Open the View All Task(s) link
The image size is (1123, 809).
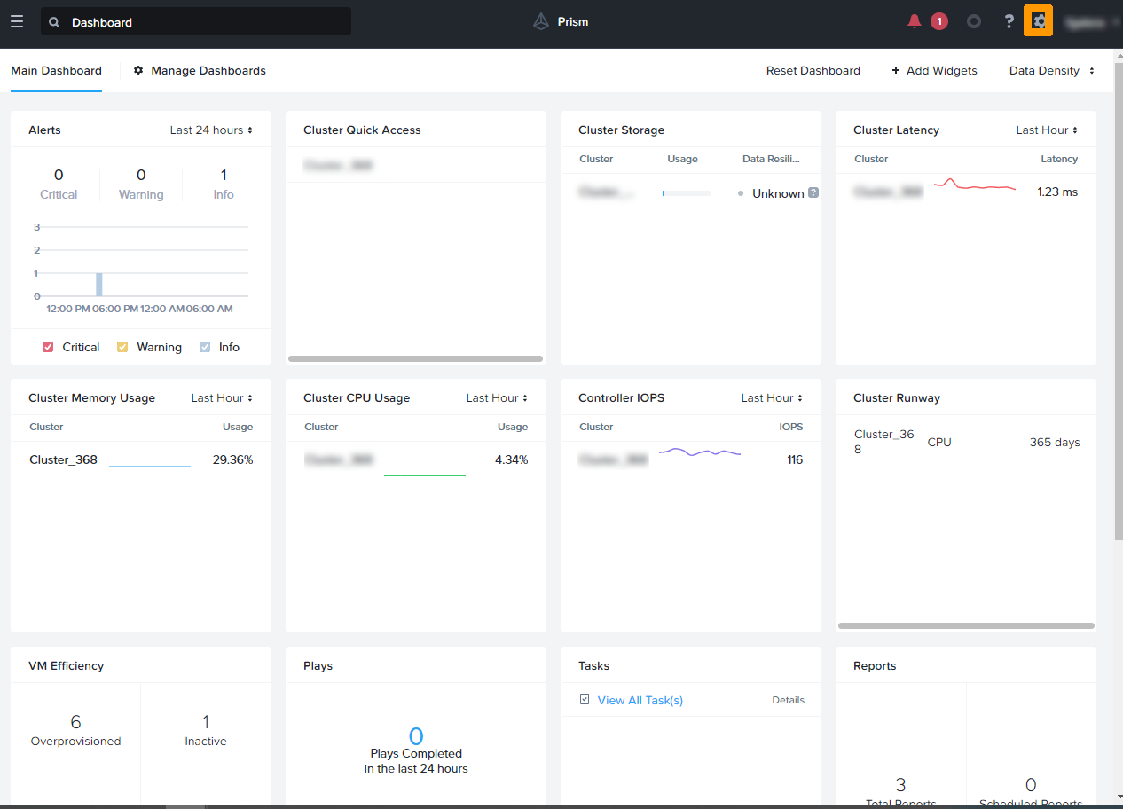[x=640, y=700]
